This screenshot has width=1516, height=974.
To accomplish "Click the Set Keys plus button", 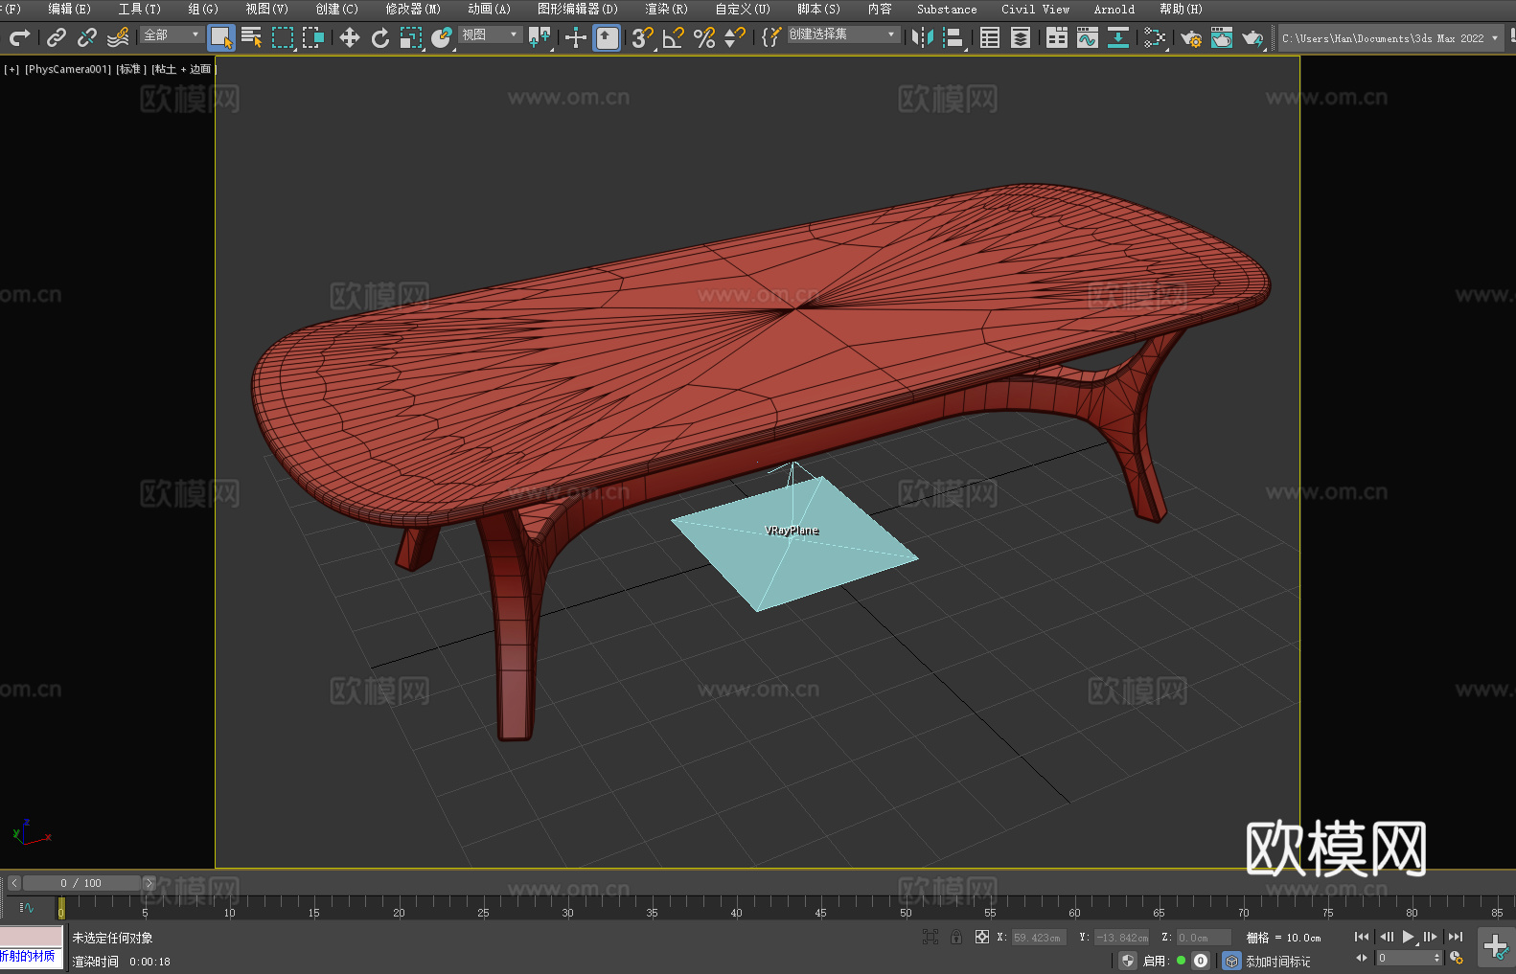I will point(1495,947).
